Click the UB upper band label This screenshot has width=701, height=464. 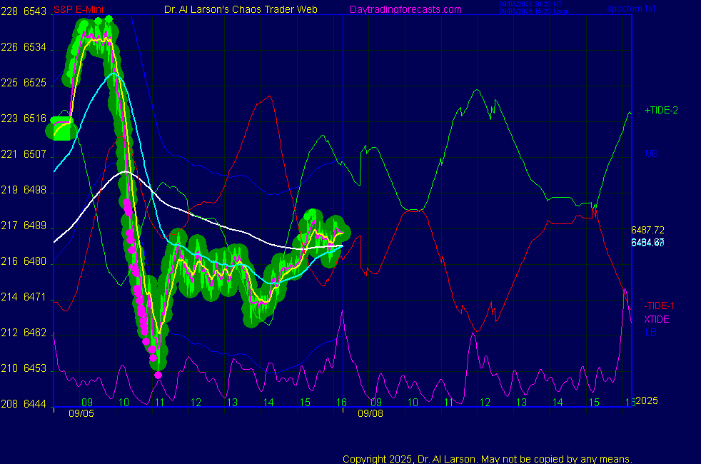(651, 153)
